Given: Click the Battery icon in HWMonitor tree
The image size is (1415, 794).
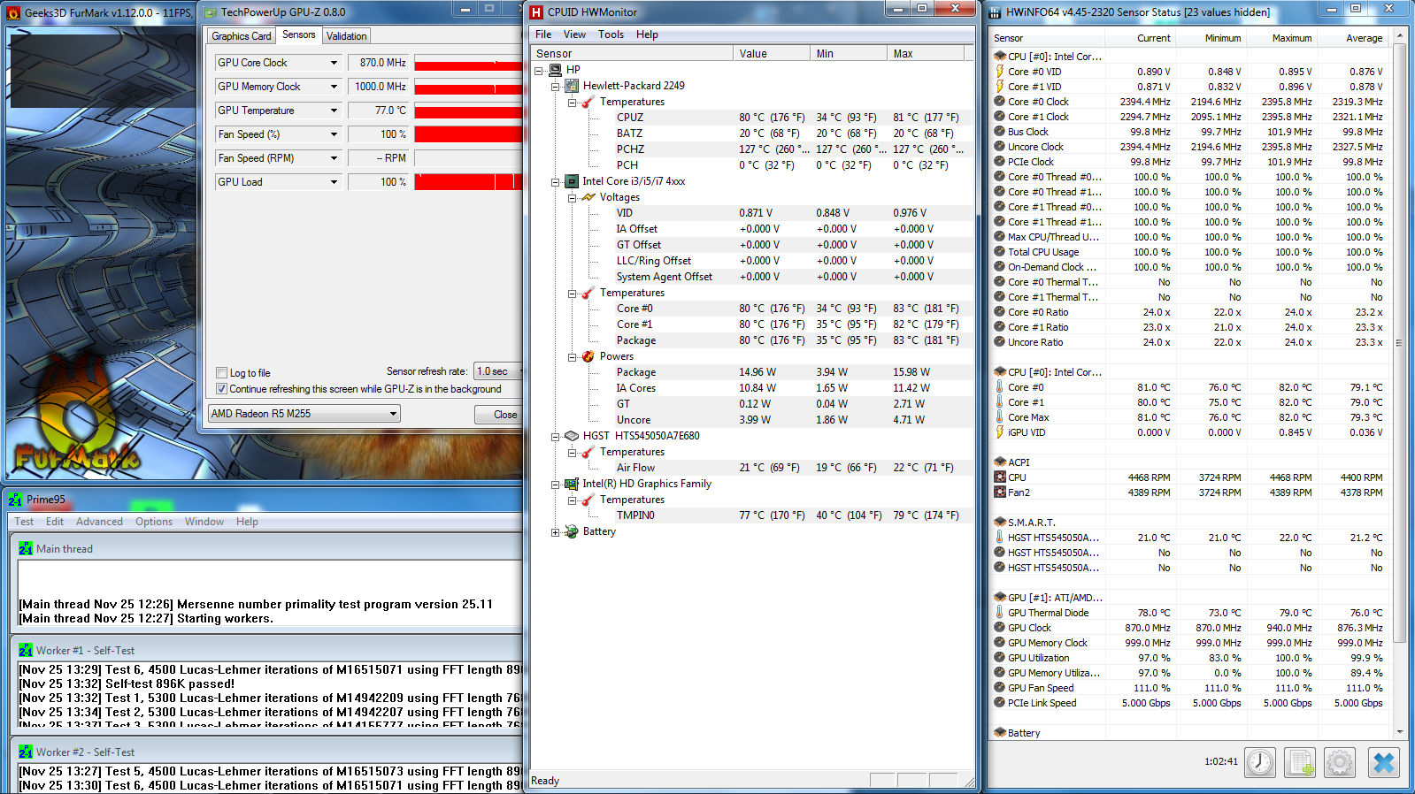Looking at the screenshot, I should click(572, 531).
